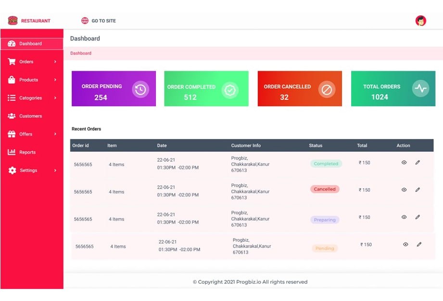The image size is (443, 301).
Task: Open the user avatar profile picture
Action: click(421, 21)
